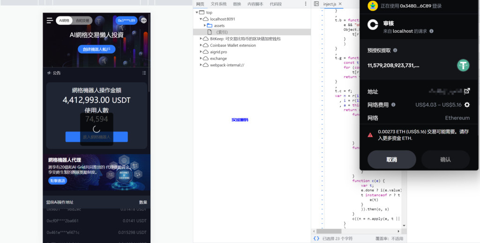The height and width of the screenshot is (243, 480).
Task: Switch to the AI網格 toggle option
Action: coord(64,21)
